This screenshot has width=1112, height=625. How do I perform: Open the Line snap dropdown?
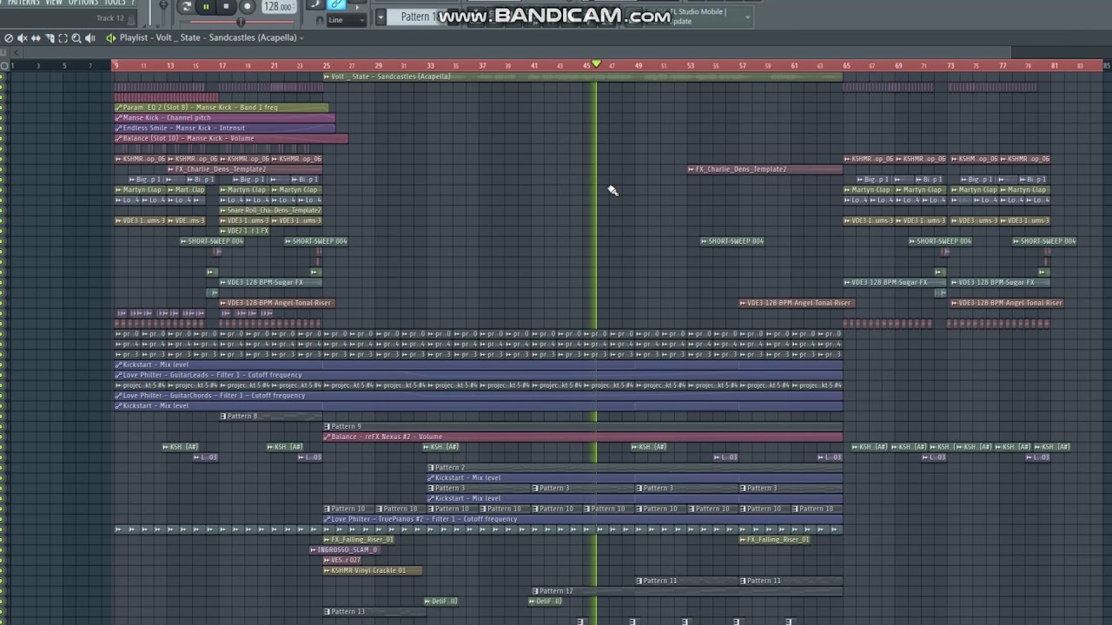347,20
